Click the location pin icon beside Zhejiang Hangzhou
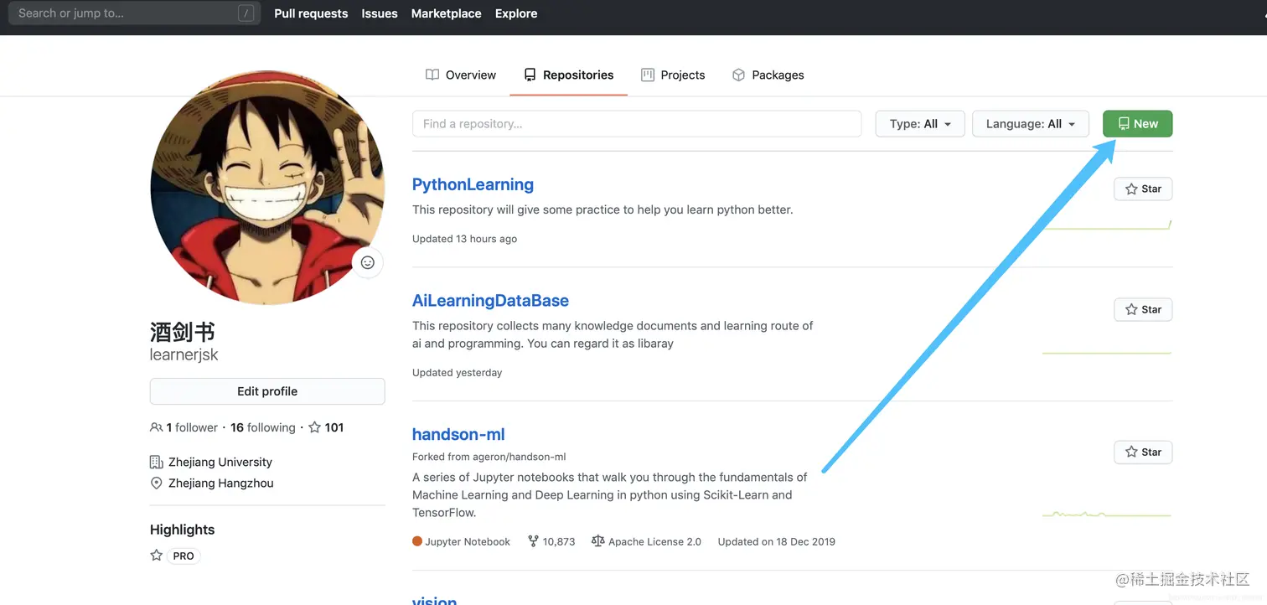Viewport: 1267px width, 605px height. click(x=156, y=483)
